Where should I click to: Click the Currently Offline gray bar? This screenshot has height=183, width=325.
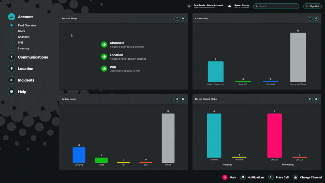[298, 57]
